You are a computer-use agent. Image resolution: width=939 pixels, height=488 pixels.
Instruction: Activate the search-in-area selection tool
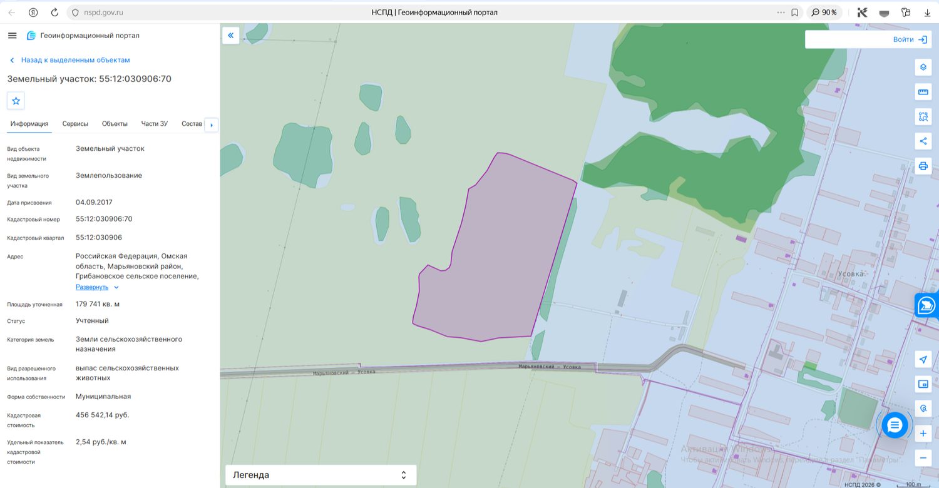(923, 116)
